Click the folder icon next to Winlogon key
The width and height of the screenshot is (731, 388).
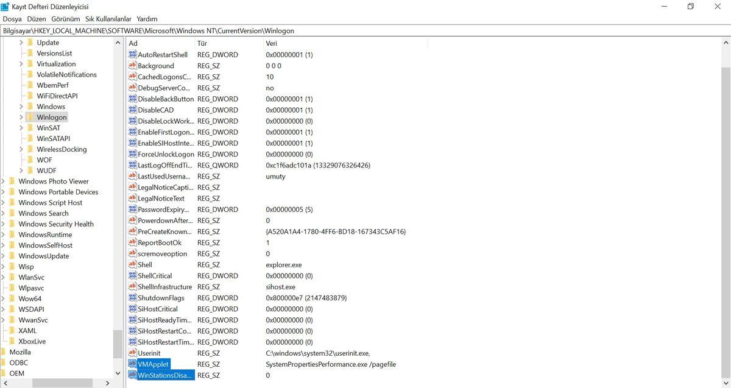tap(31, 117)
